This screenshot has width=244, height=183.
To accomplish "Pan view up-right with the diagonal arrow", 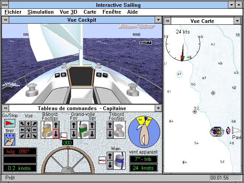I will point(35,124).
